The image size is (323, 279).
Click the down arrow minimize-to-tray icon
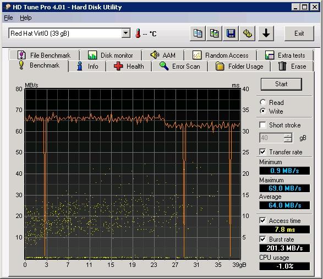(x=266, y=34)
